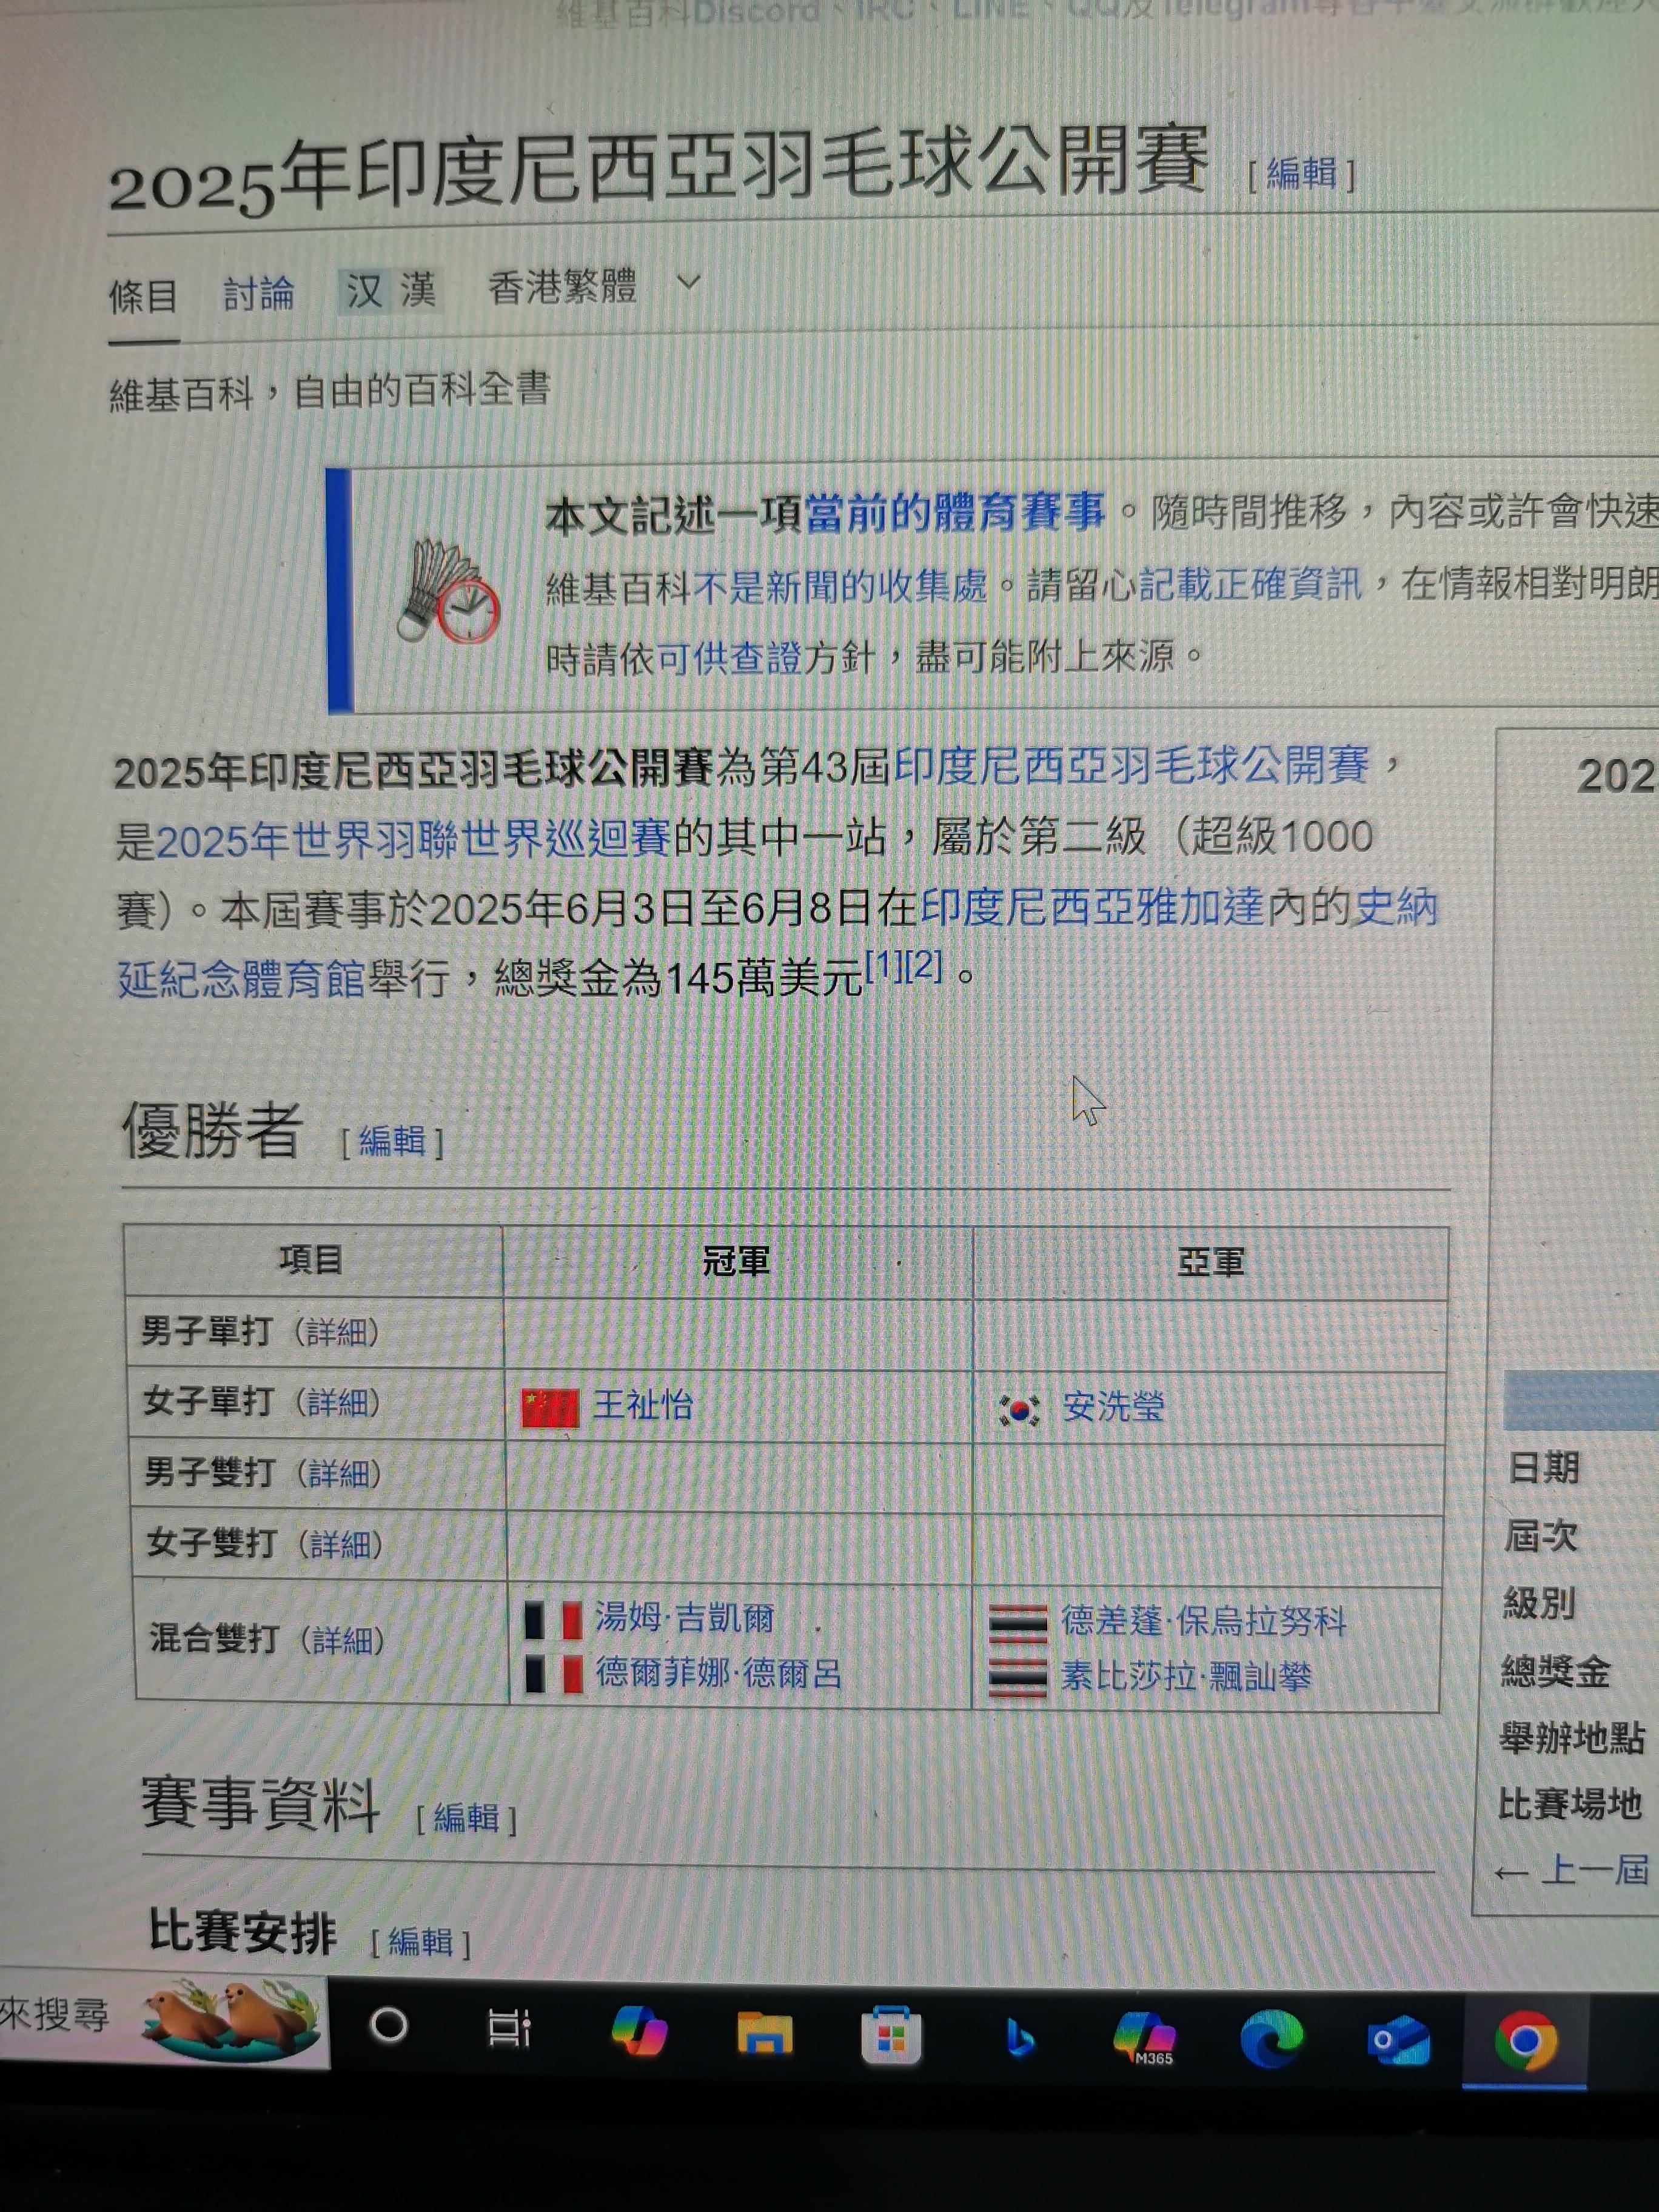Open the 記載正確資訊 link
This screenshot has height=2212, width=1659.
[x=1250, y=584]
